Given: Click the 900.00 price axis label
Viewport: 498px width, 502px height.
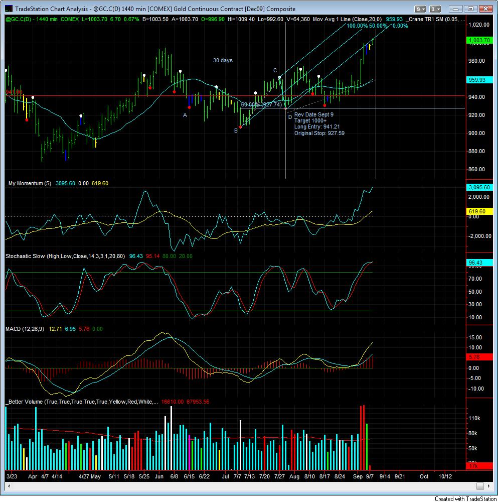Looking at the screenshot, I should pos(476,133).
